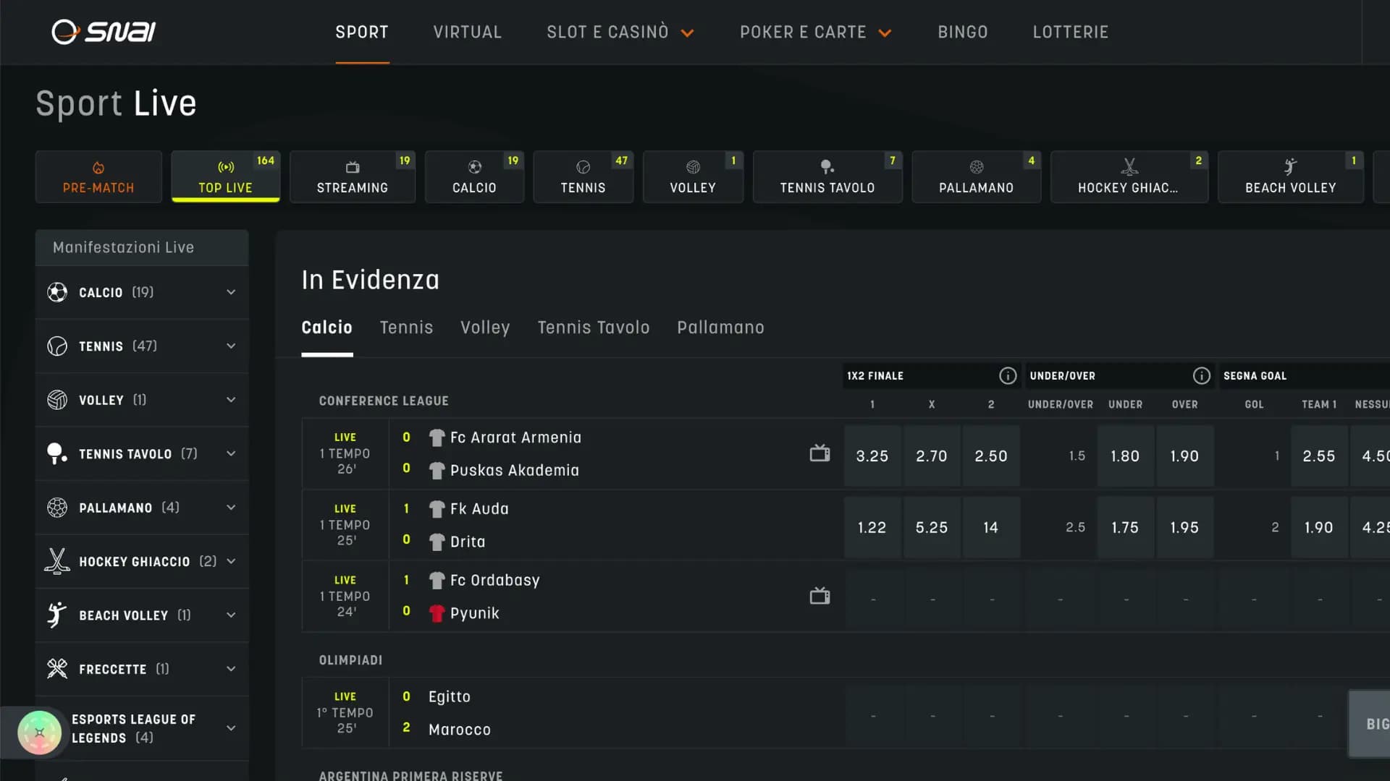This screenshot has height=781, width=1390.
Task: Go to the Virtual menu item
Action: [x=467, y=32]
